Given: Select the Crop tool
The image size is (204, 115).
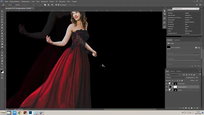Looking at the screenshot, I should [x=2, y=22].
